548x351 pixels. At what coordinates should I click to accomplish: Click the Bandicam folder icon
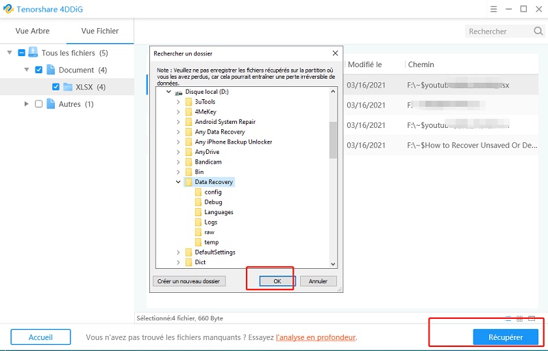(189, 162)
